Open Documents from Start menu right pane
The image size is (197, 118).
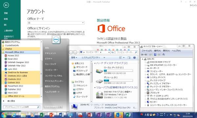point(50,53)
